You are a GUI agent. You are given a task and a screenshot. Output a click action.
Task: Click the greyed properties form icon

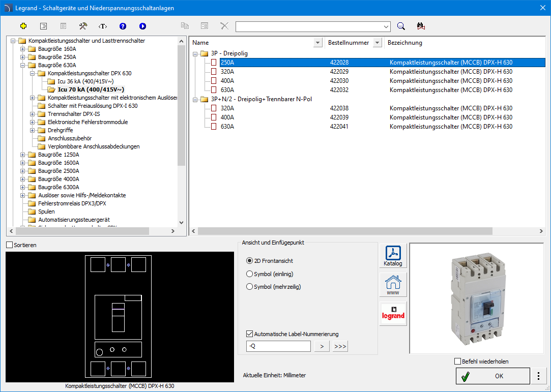pos(205,26)
